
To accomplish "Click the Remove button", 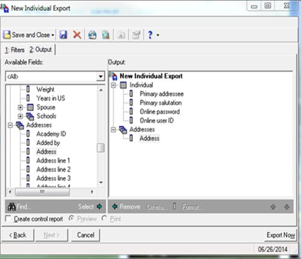I will (x=126, y=207).
